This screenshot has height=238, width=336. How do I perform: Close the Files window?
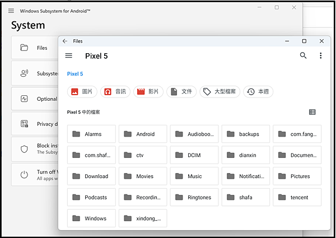coord(321,41)
